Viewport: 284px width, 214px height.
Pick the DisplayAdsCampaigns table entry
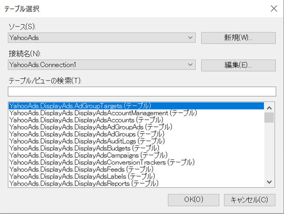click(x=88, y=155)
